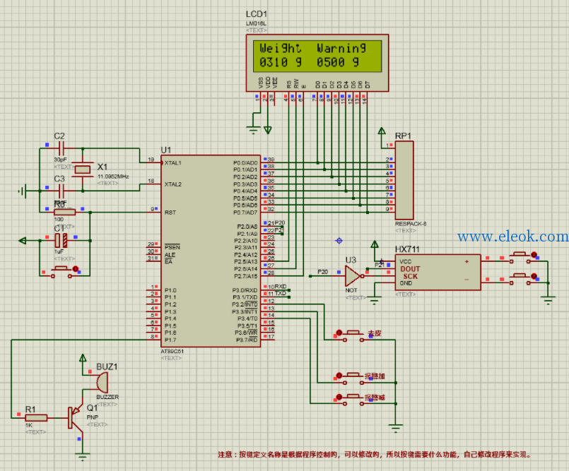The width and height of the screenshot is (569, 471).
Task: Activate the 报警加 push button
Action: 353,378
